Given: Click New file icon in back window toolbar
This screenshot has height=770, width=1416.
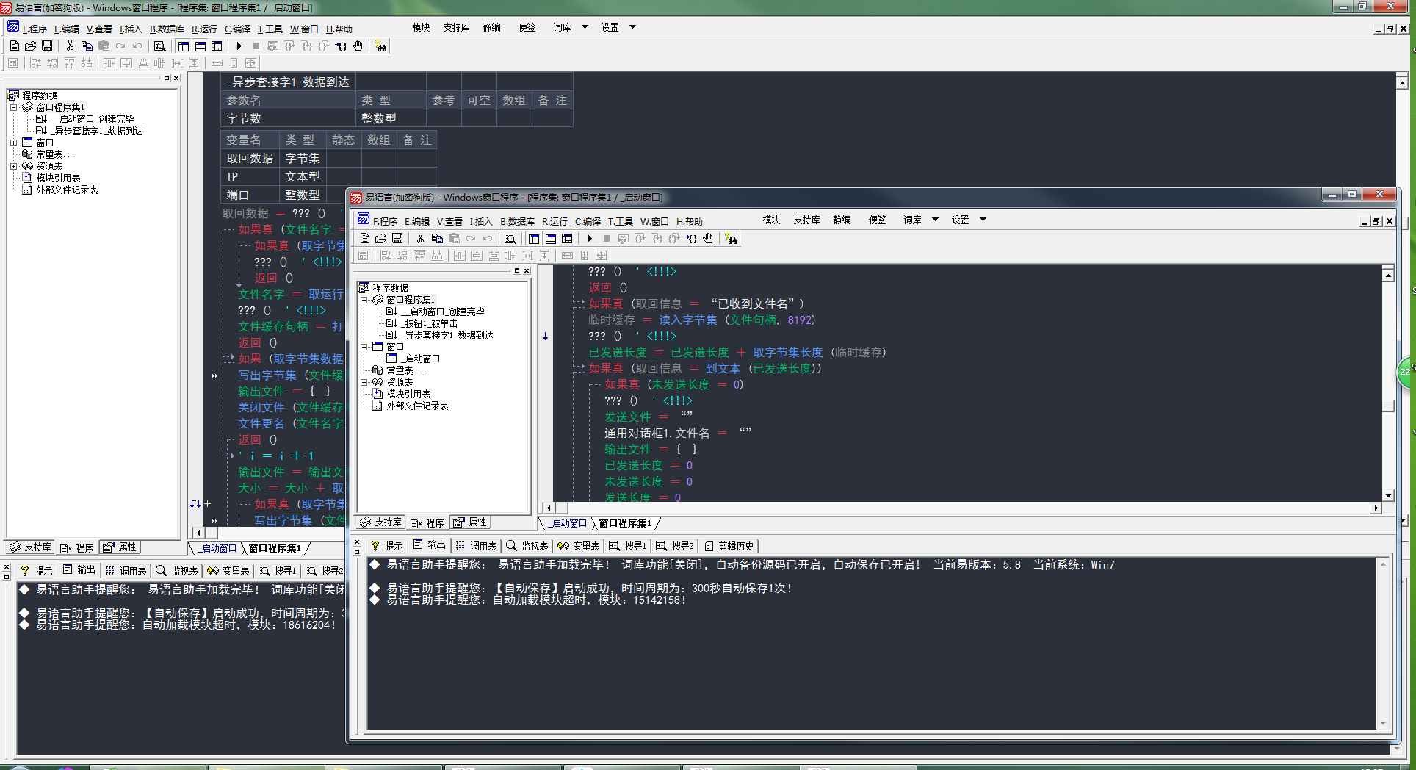Looking at the screenshot, I should 15,46.
